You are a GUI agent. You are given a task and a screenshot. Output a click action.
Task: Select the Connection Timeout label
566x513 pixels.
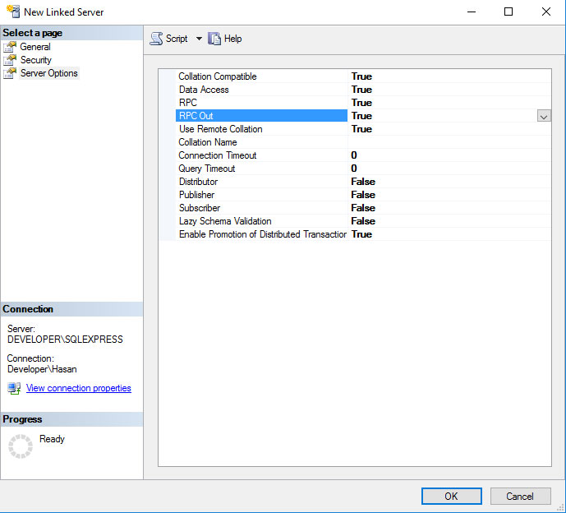point(218,155)
